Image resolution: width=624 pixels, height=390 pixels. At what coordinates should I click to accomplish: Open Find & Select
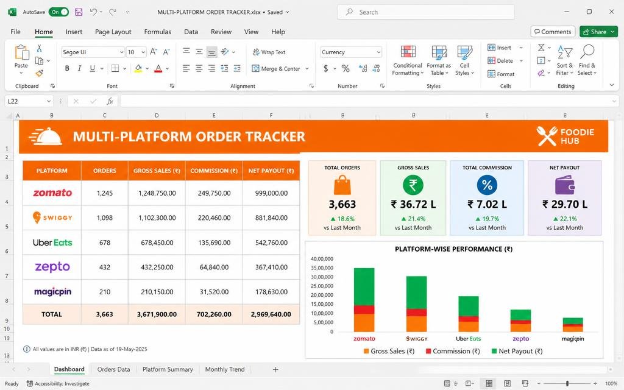[587, 60]
